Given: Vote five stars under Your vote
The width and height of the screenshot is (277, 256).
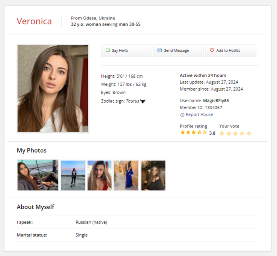Looking at the screenshot, I should coord(249,133).
